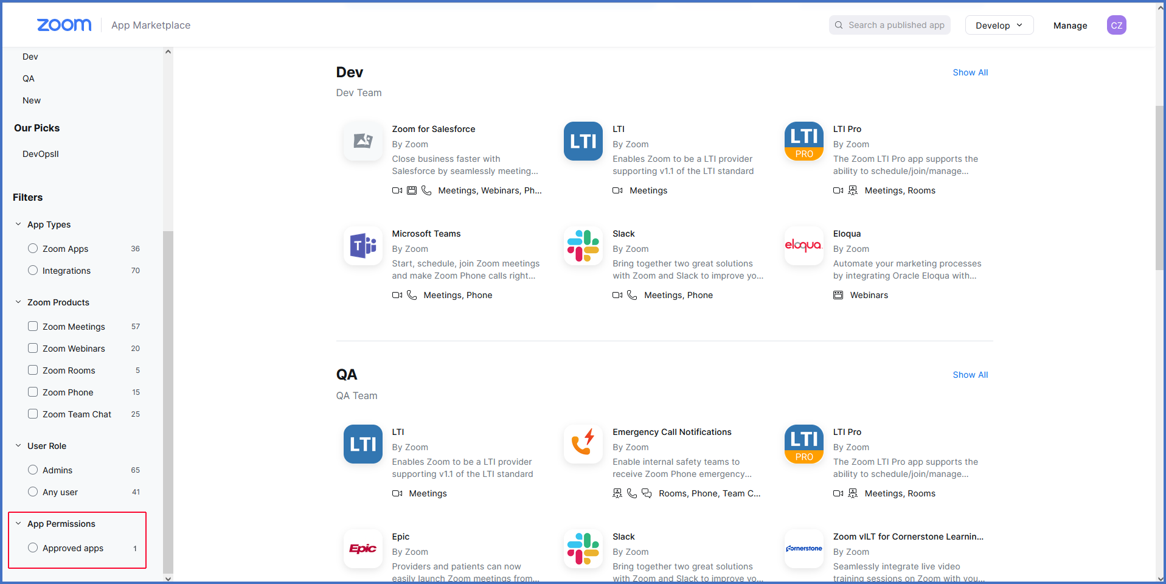Collapse the App Types filter group
This screenshot has height=584, width=1166.
[18, 224]
